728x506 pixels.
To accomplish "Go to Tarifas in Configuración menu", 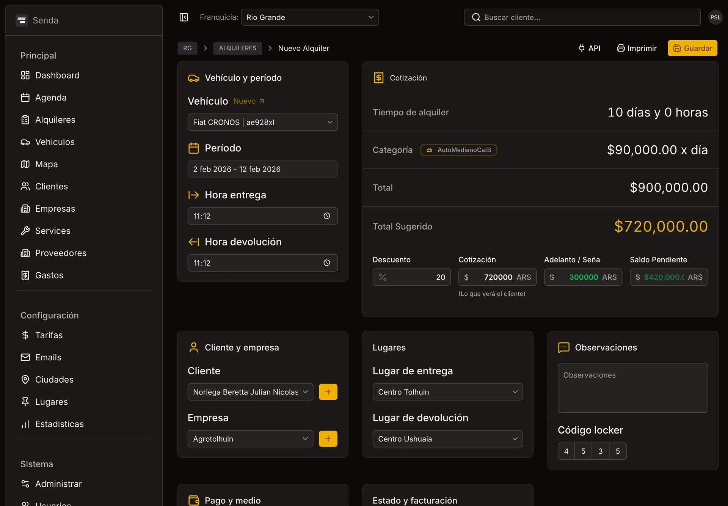I will pos(49,335).
